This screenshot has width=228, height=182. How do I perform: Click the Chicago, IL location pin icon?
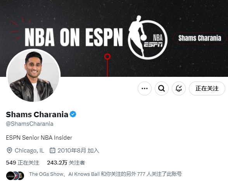click(9, 151)
